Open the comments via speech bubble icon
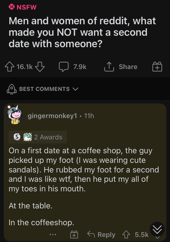170x242 pixels. 64,67
